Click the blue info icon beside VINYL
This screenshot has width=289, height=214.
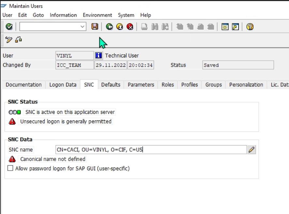pos(99,55)
